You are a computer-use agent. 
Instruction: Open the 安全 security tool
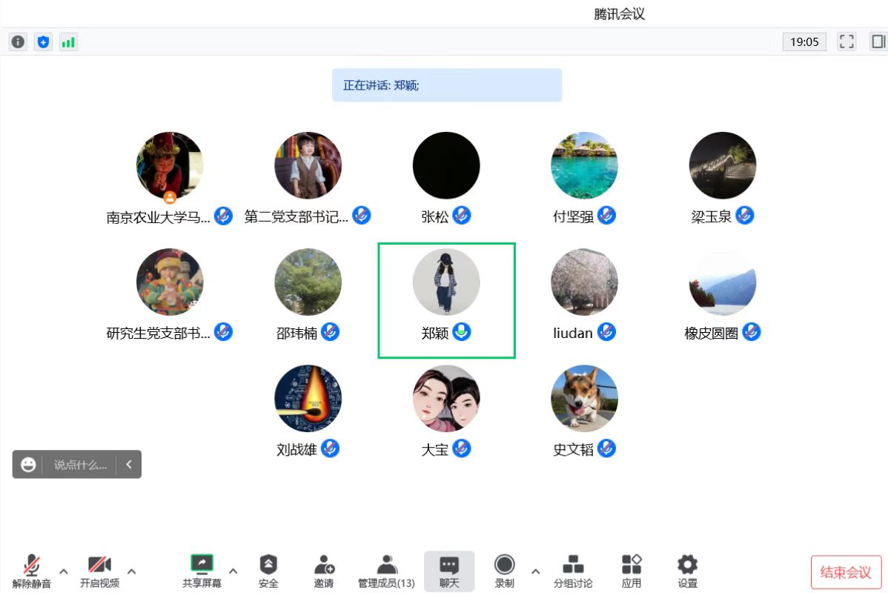pos(268,571)
